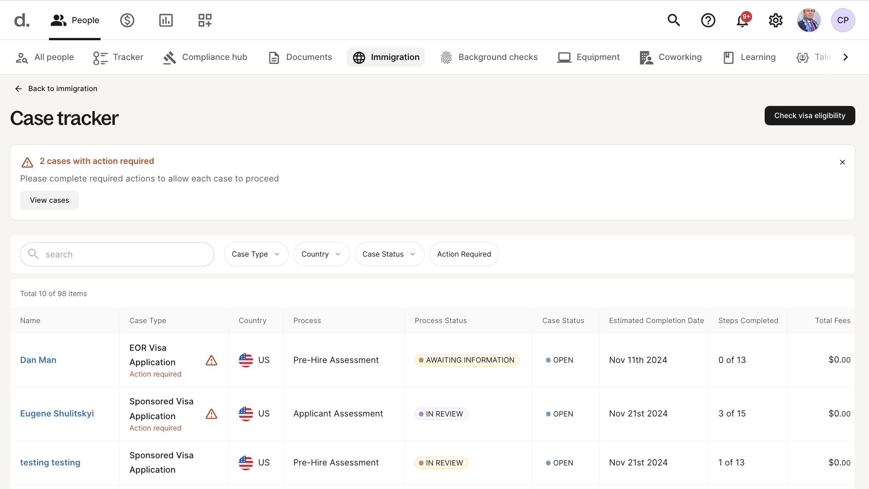Open the reports chart icon
Screen dimensions: 869x489
(166, 20)
